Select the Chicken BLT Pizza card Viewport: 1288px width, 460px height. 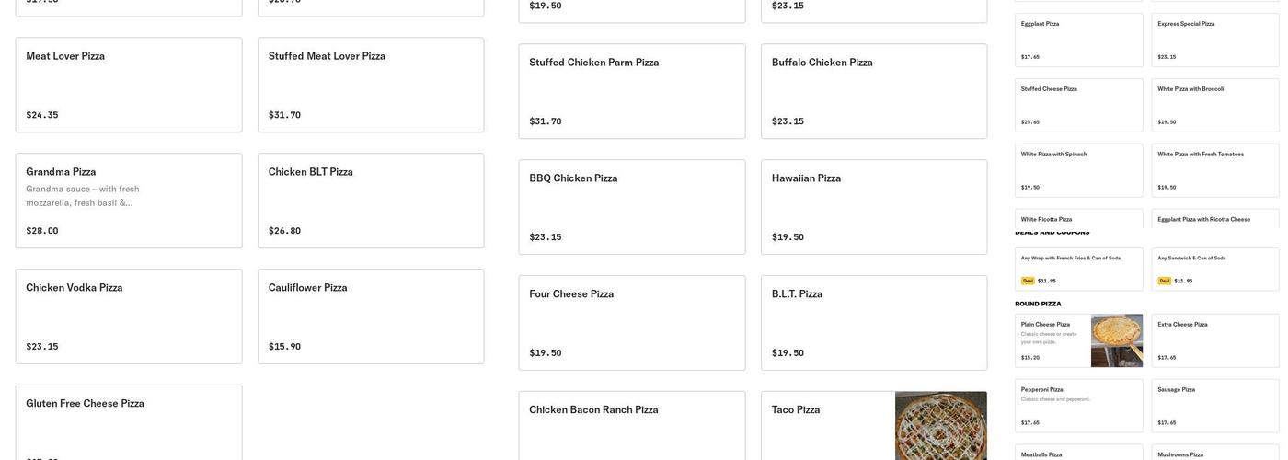(371, 201)
